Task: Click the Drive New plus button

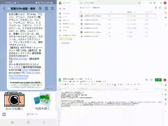Action: (x=60, y=9)
